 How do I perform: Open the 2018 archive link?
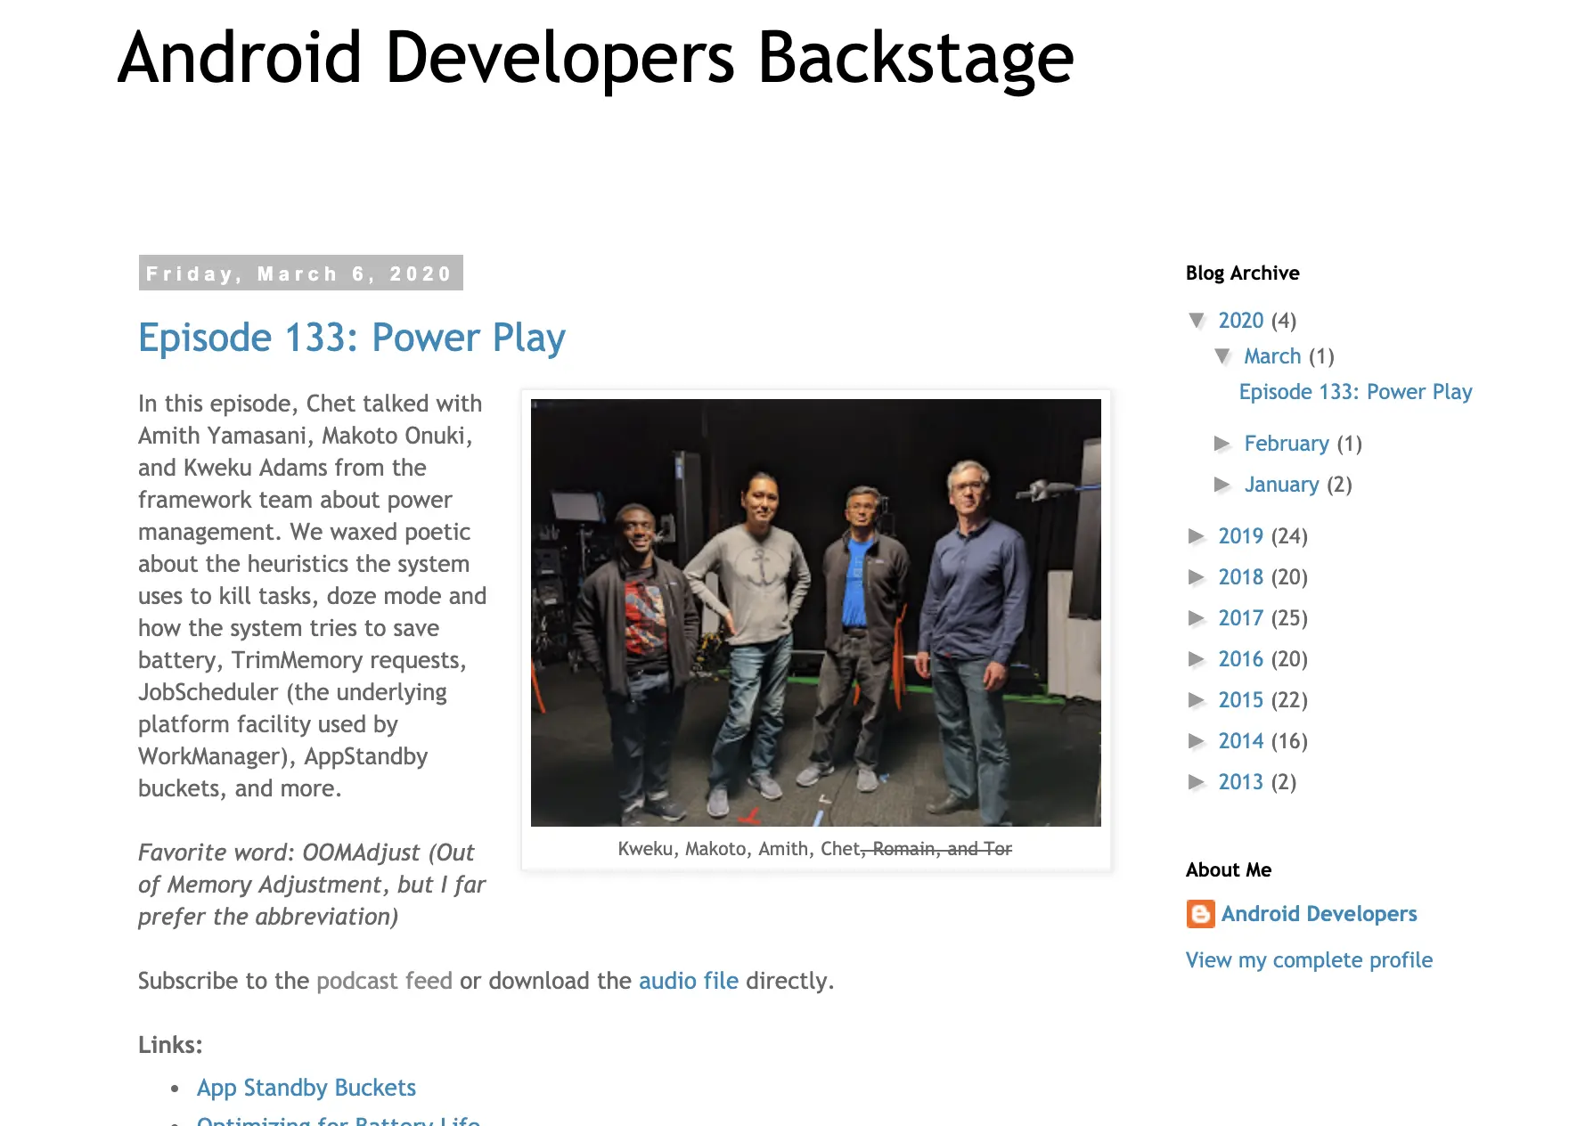point(1241,577)
